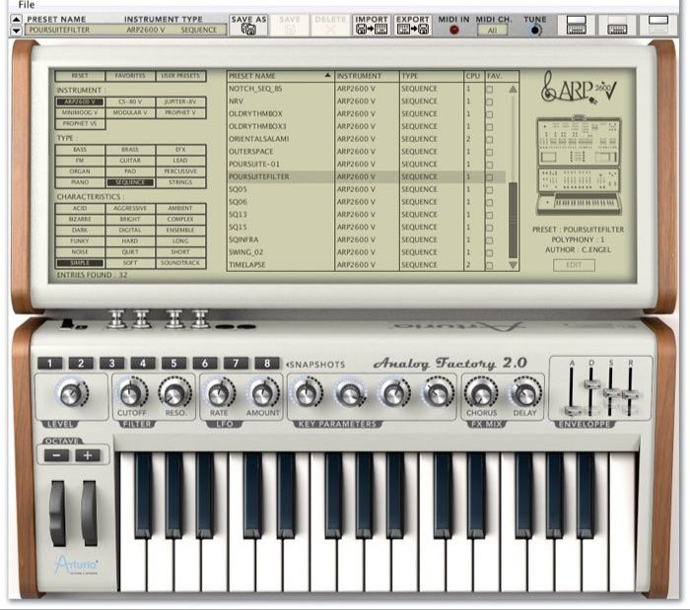The image size is (690, 610).
Task: Recall snapshot 4
Action: point(143,364)
